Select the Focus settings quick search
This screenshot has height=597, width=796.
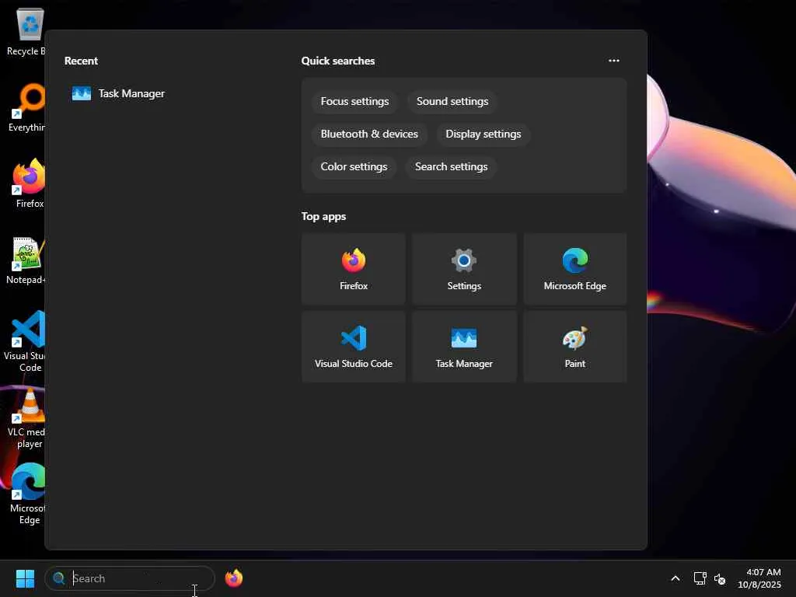click(354, 102)
